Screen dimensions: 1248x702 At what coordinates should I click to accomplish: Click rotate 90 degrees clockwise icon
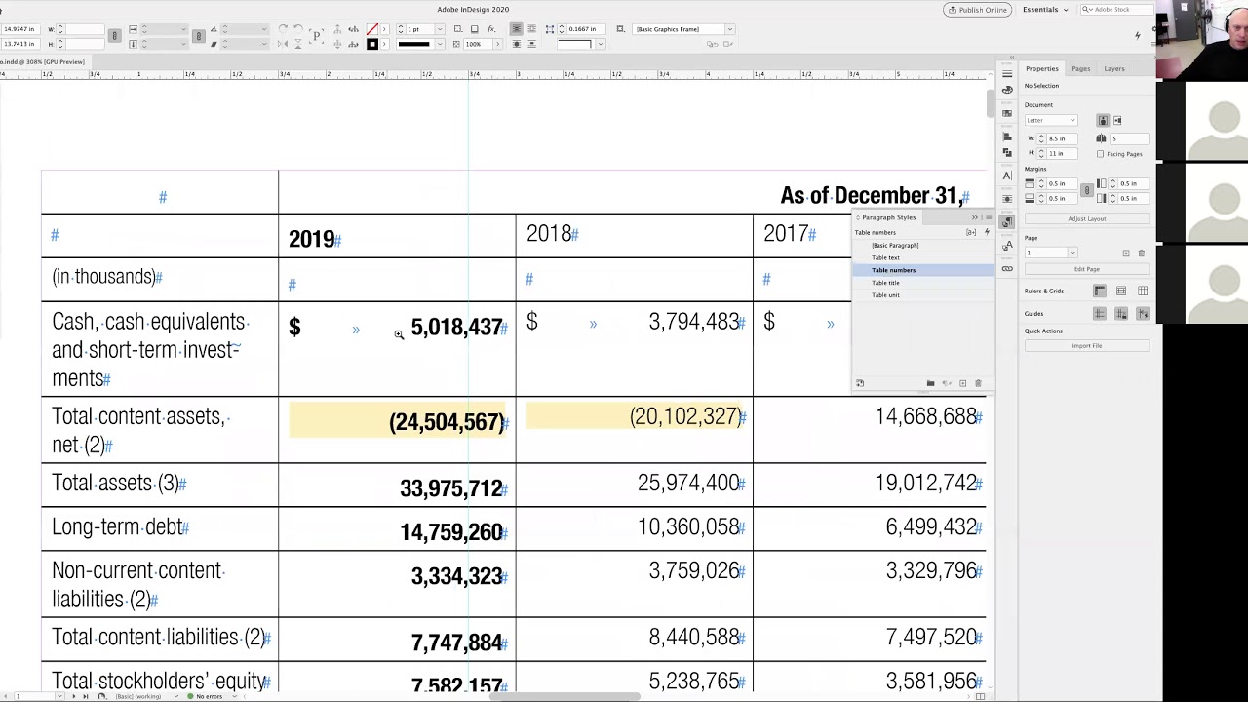283,28
